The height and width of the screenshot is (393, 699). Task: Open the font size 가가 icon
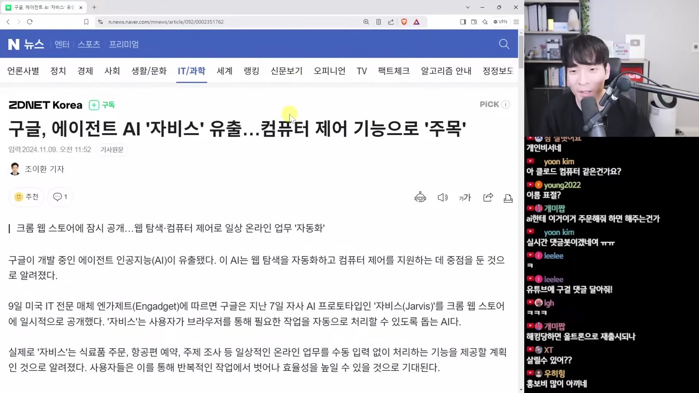tap(465, 198)
